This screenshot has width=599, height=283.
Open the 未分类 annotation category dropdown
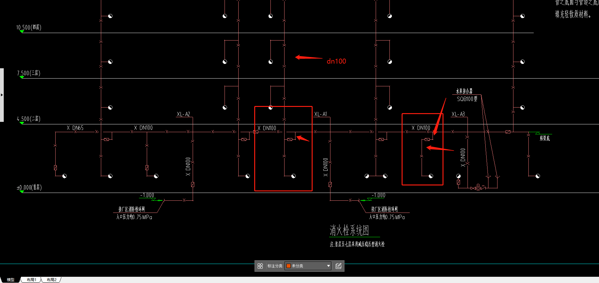(x=308, y=266)
